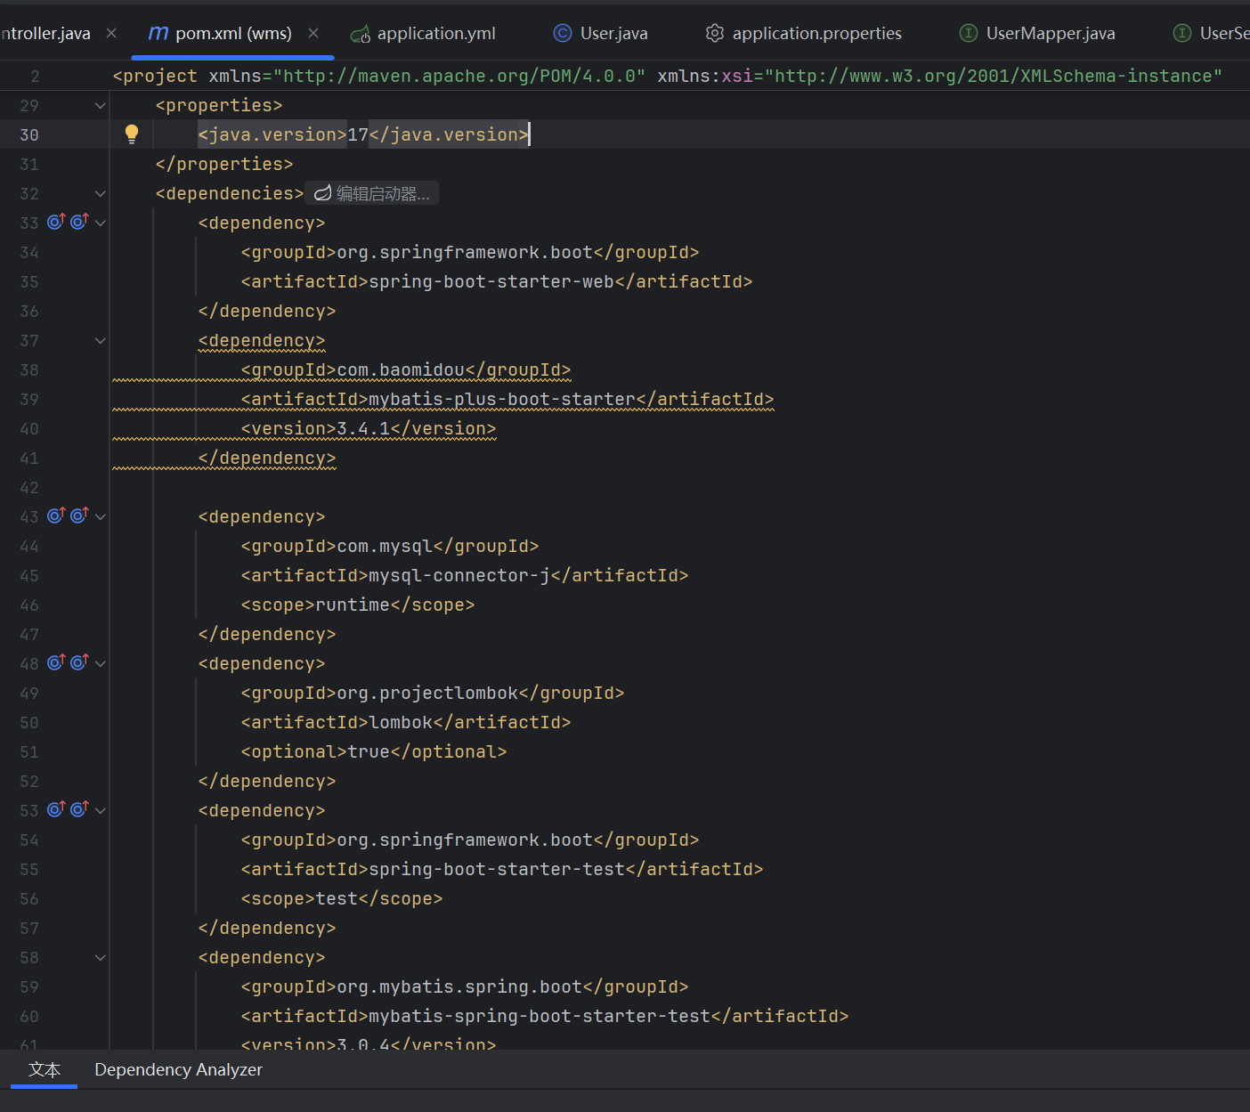Click the closing properties tag on line 31
Screen dimensions: 1250x1112
[224, 164]
